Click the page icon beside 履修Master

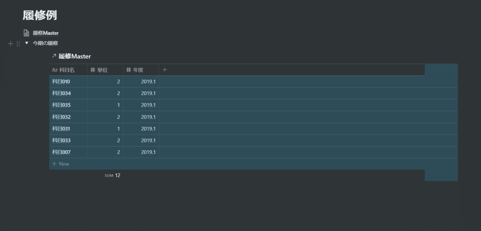pyautogui.click(x=26, y=33)
